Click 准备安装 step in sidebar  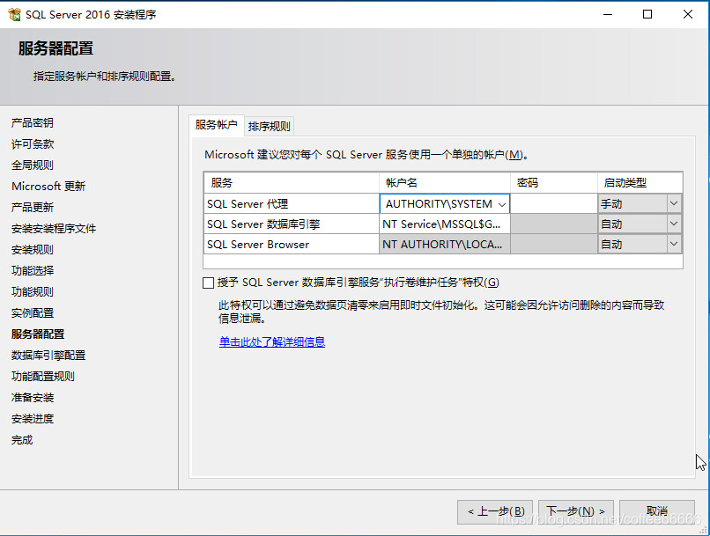click(x=33, y=398)
